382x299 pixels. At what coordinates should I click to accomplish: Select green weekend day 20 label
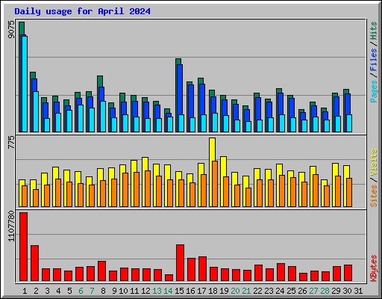[x=235, y=291]
